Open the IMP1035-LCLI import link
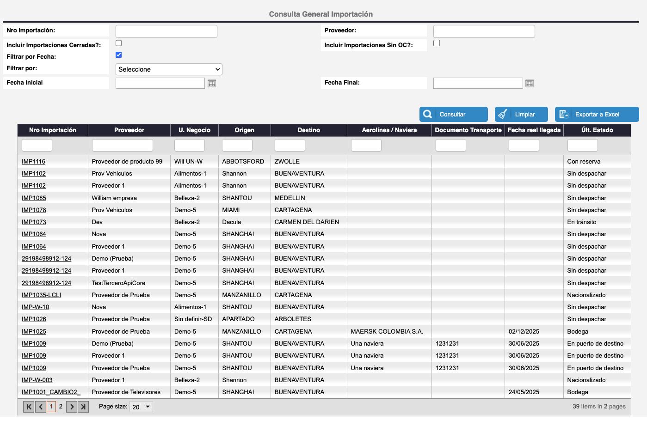Image resolution: width=647 pixels, height=426 pixels. [x=41, y=295]
